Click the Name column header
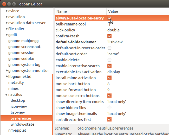Image resolution: width=169 pixels, height=135 pixels. [81, 11]
